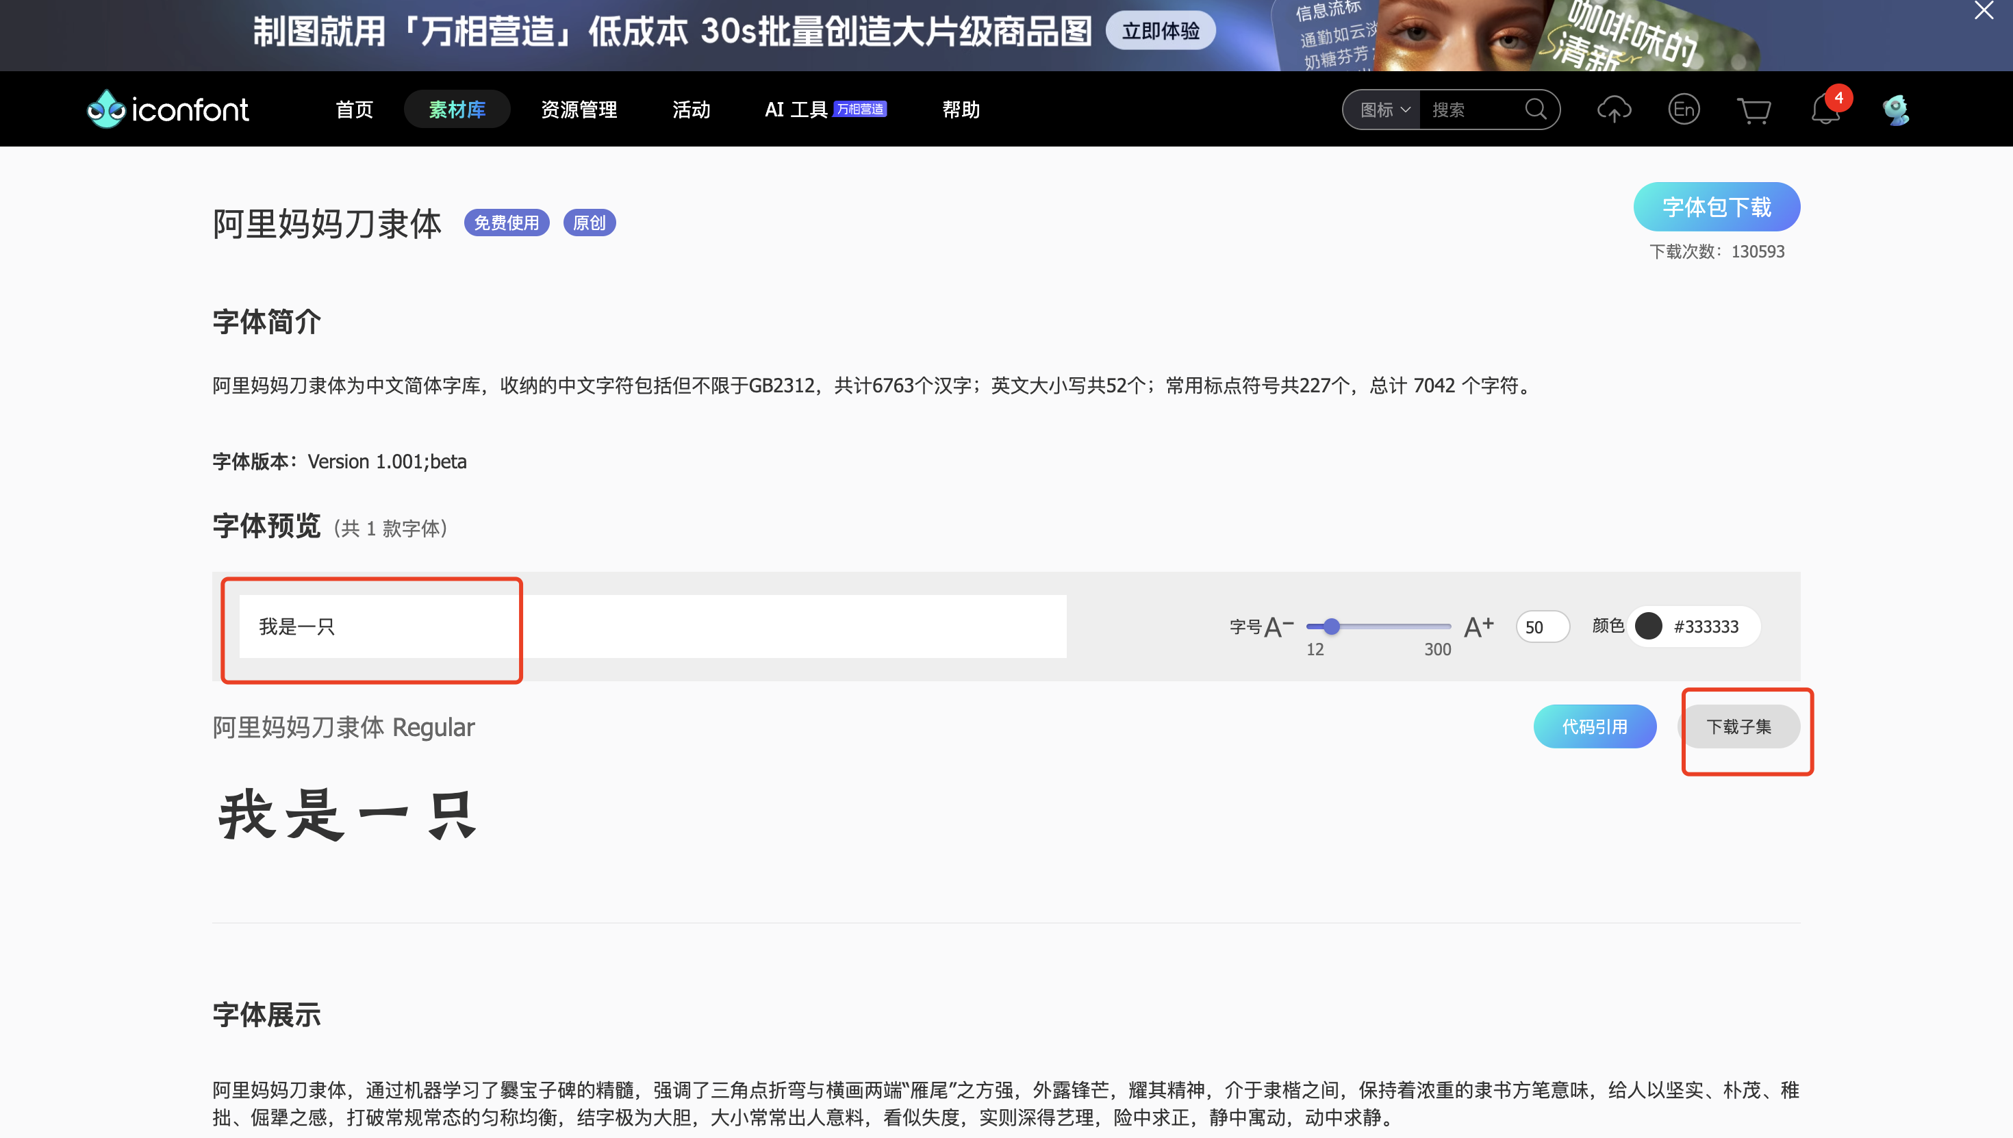Open the 活动 navigation item

pyautogui.click(x=692, y=110)
